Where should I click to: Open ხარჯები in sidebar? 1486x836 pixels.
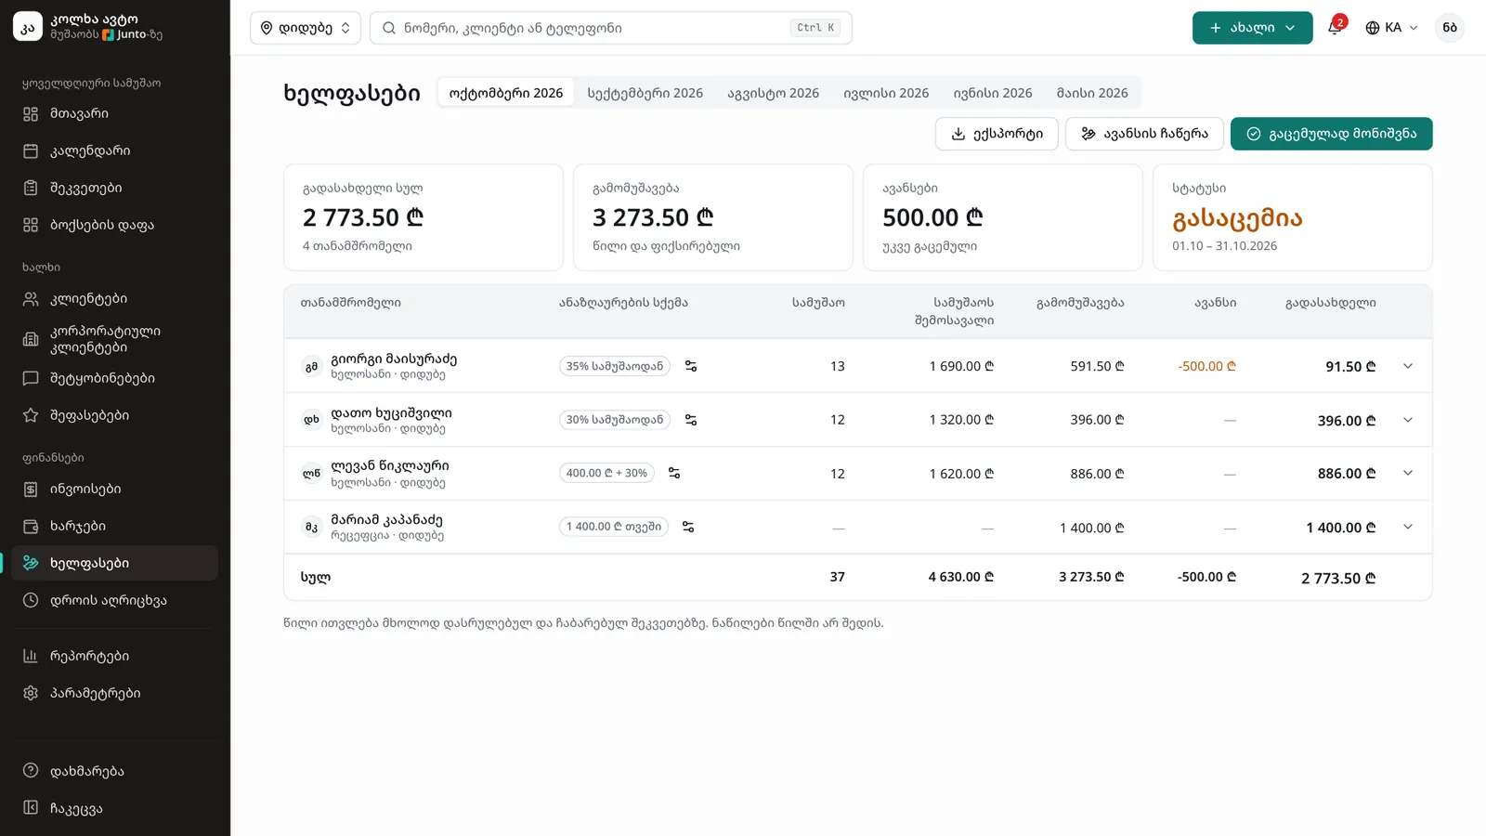click(115, 526)
